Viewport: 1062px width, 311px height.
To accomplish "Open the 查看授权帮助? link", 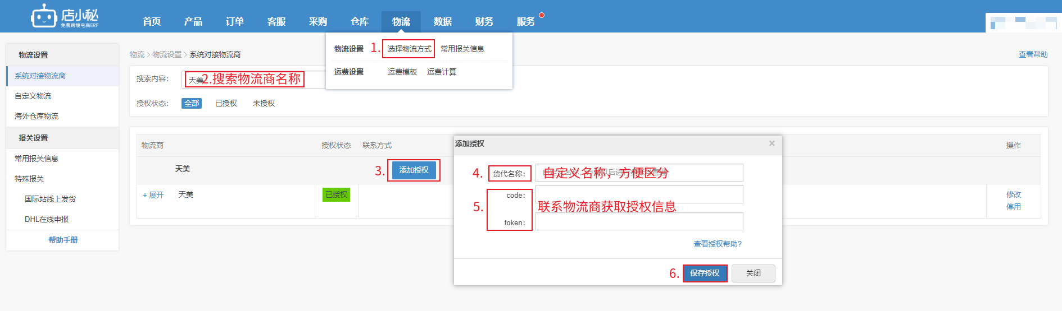I will coord(718,244).
